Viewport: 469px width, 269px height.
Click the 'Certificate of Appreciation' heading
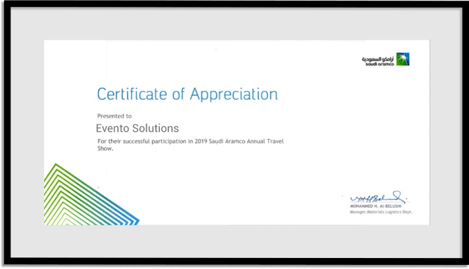tap(187, 94)
